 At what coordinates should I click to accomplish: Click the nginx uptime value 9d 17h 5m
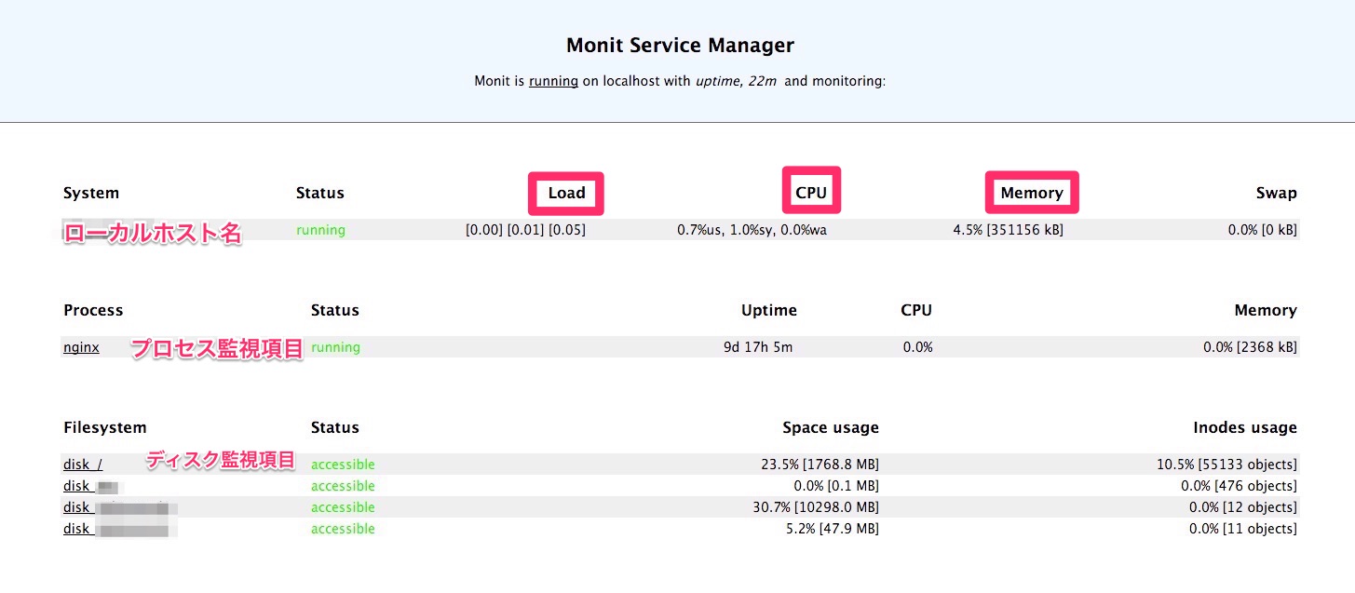pyautogui.click(x=758, y=347)
